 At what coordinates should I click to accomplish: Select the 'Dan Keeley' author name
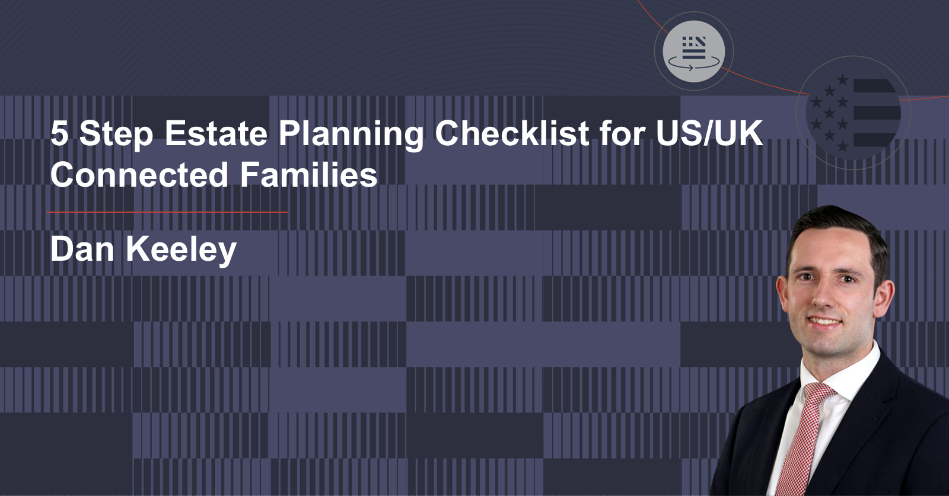coord(144,249)
